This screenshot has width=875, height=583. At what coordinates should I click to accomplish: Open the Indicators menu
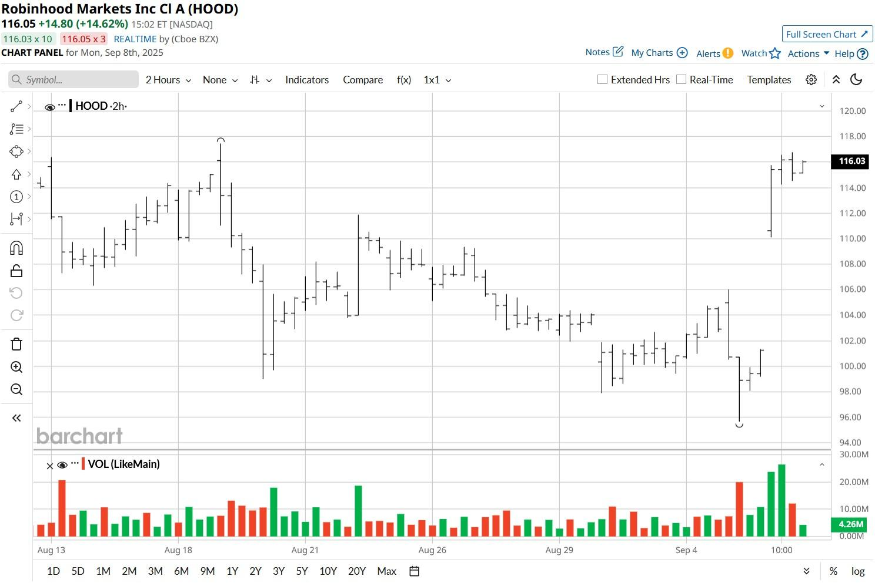(x=307, y=80)
